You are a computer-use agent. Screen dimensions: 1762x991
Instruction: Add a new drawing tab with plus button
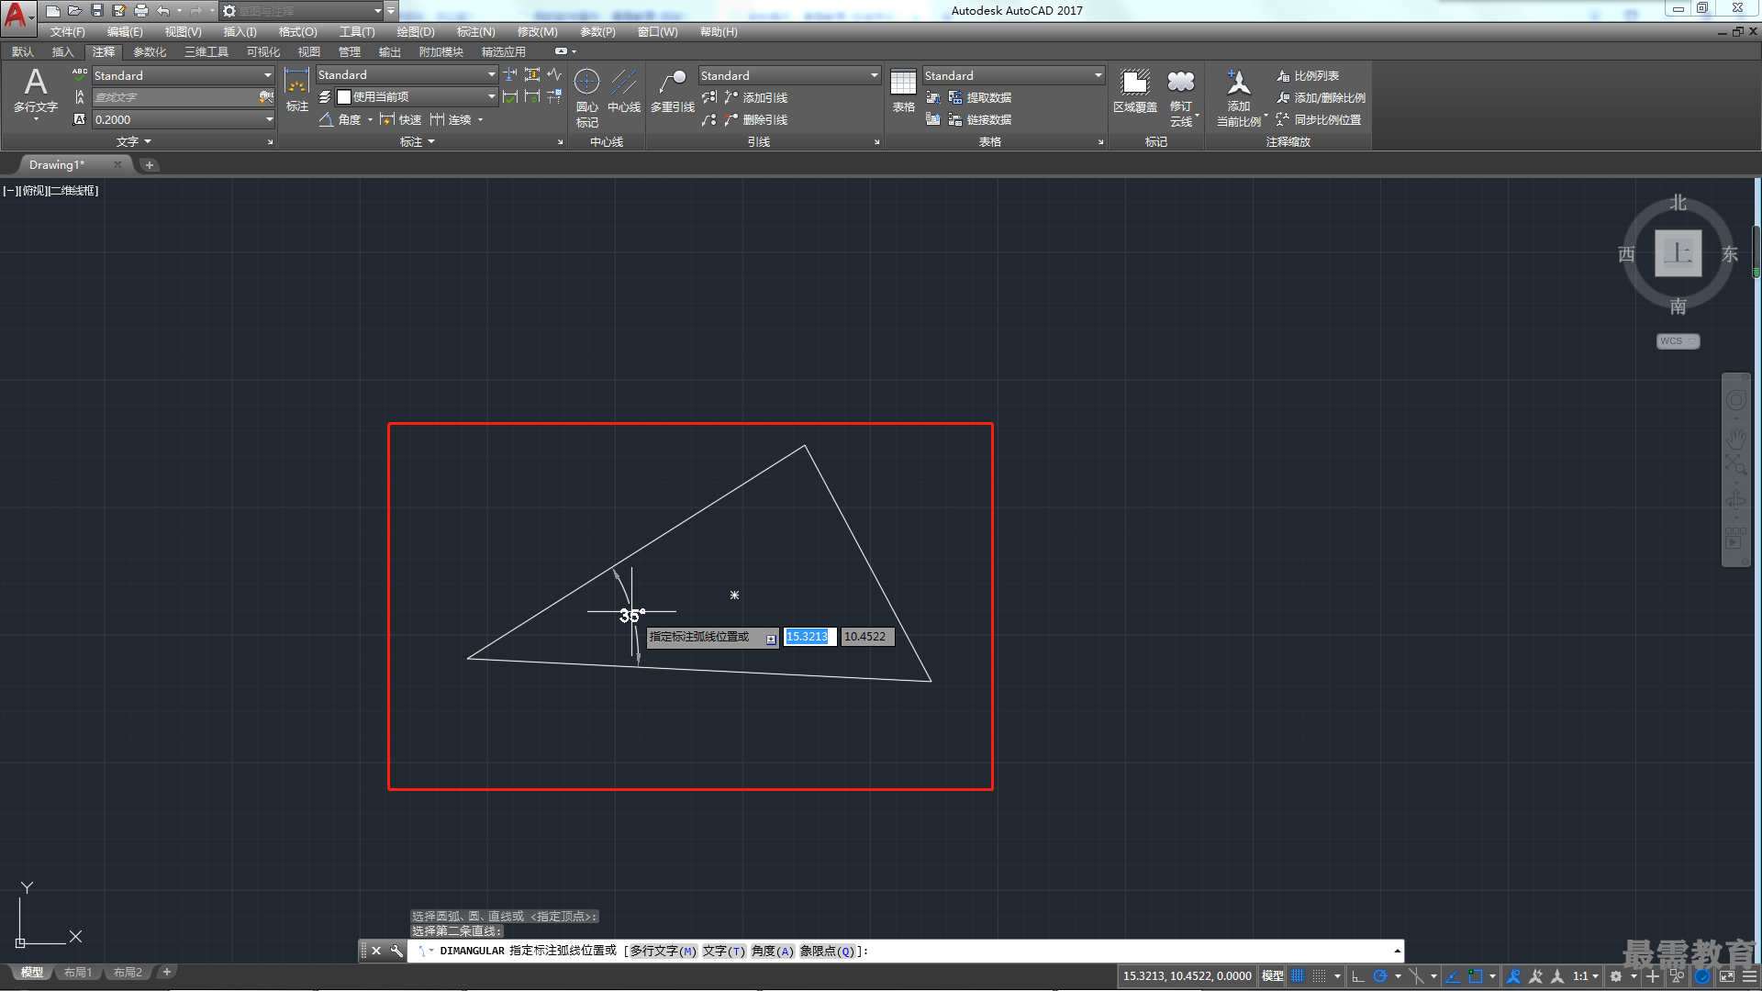click(150, 165)
